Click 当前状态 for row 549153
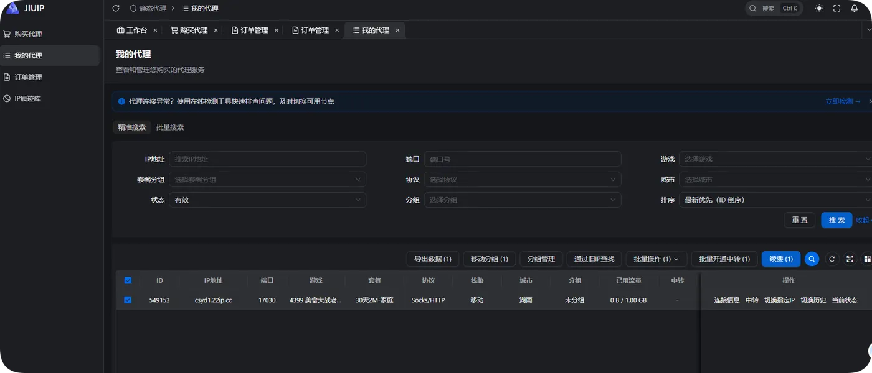 pos(845,300)
